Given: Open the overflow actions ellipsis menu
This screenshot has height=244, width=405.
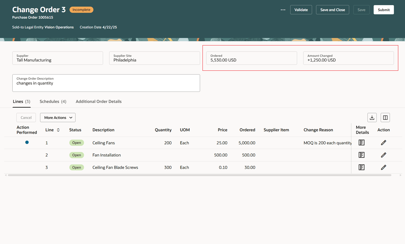Looking at the screenshot, I should click(x=283, y=10).
